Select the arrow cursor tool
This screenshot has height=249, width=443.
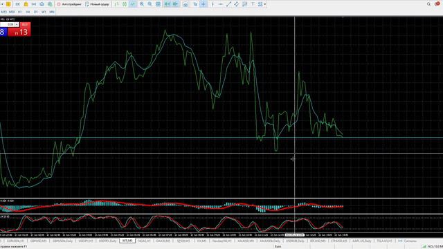coord(195,4)
